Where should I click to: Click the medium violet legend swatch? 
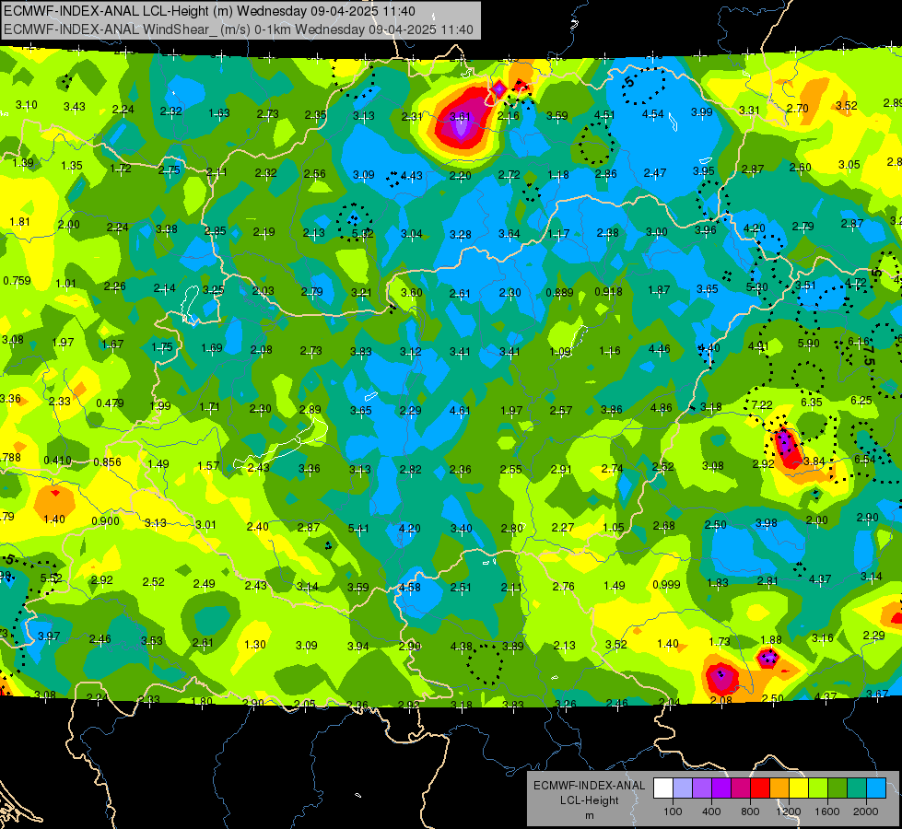(x=702, y=788)
